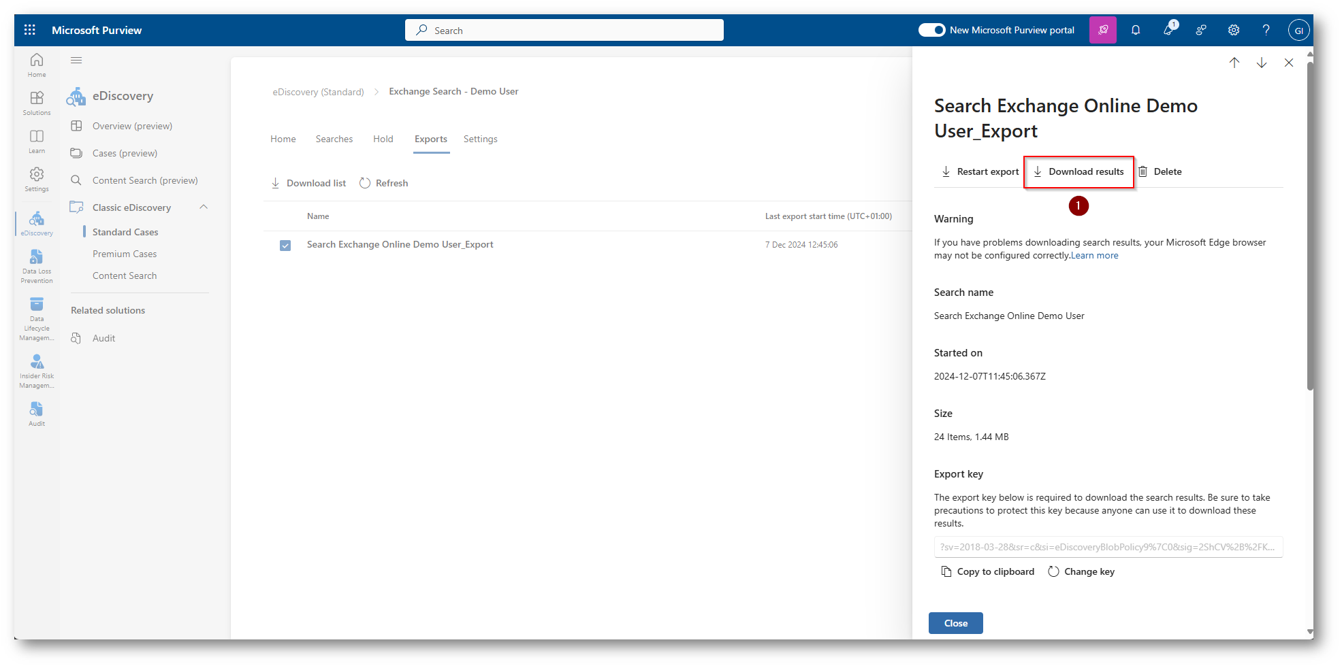Click the notifications bell icon
Screen dimensions: 1342x668
click(1135, 30)
